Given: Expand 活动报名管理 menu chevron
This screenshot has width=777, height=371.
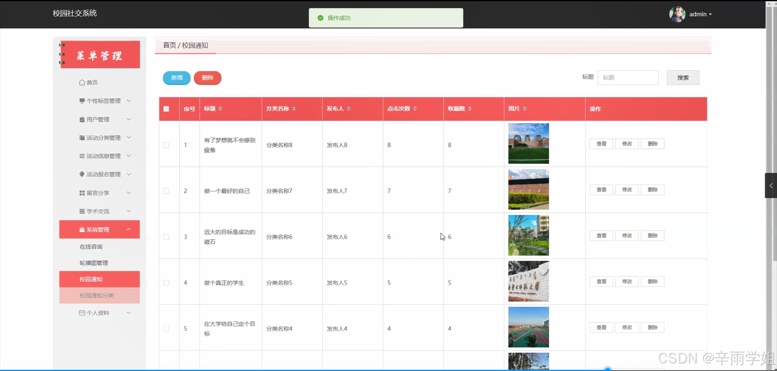Looking at the screenshot, I should 129,174.
